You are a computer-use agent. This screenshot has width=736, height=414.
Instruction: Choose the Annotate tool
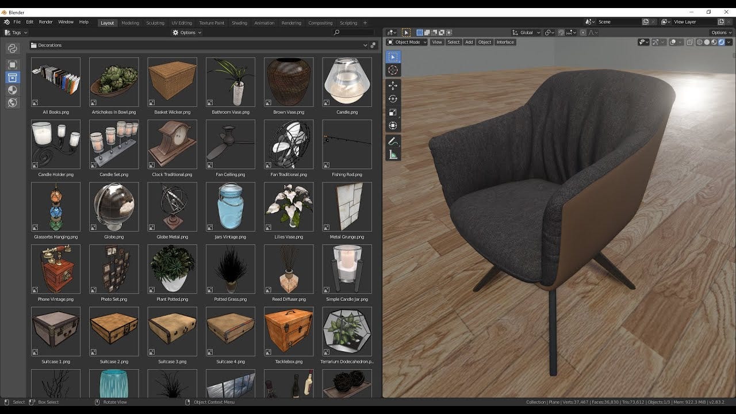click(393, 140)
